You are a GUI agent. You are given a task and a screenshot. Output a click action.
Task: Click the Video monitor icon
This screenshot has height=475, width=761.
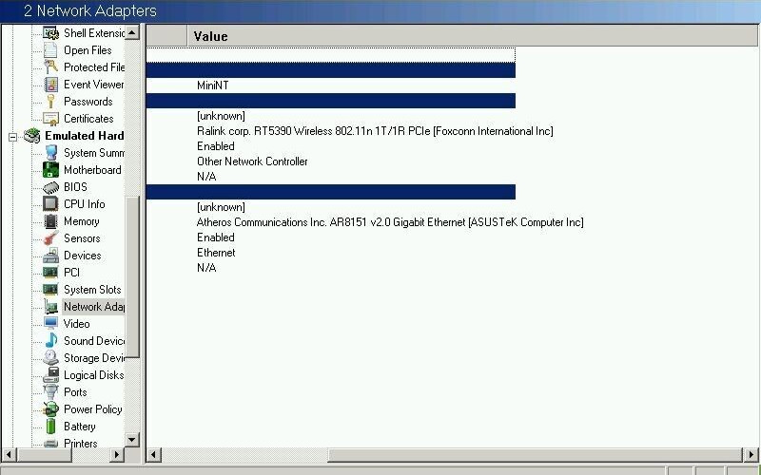pyautogui.click(x=50, y=323)
